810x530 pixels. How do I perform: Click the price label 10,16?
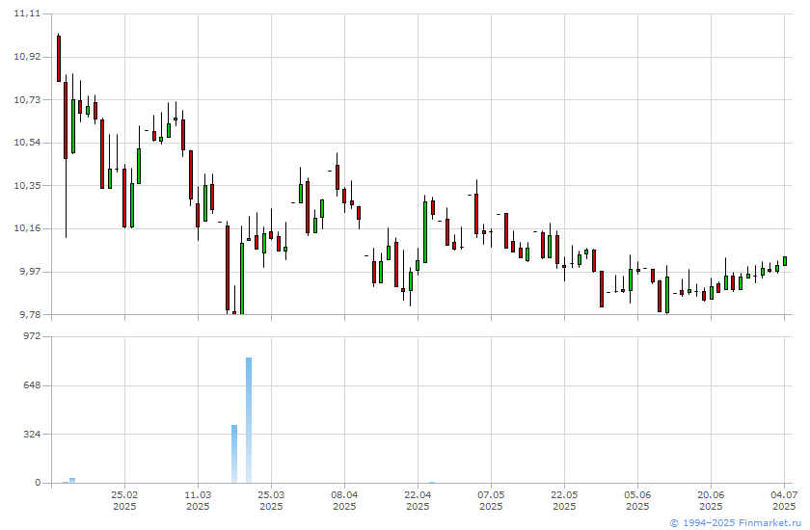(x=27, y=228)
